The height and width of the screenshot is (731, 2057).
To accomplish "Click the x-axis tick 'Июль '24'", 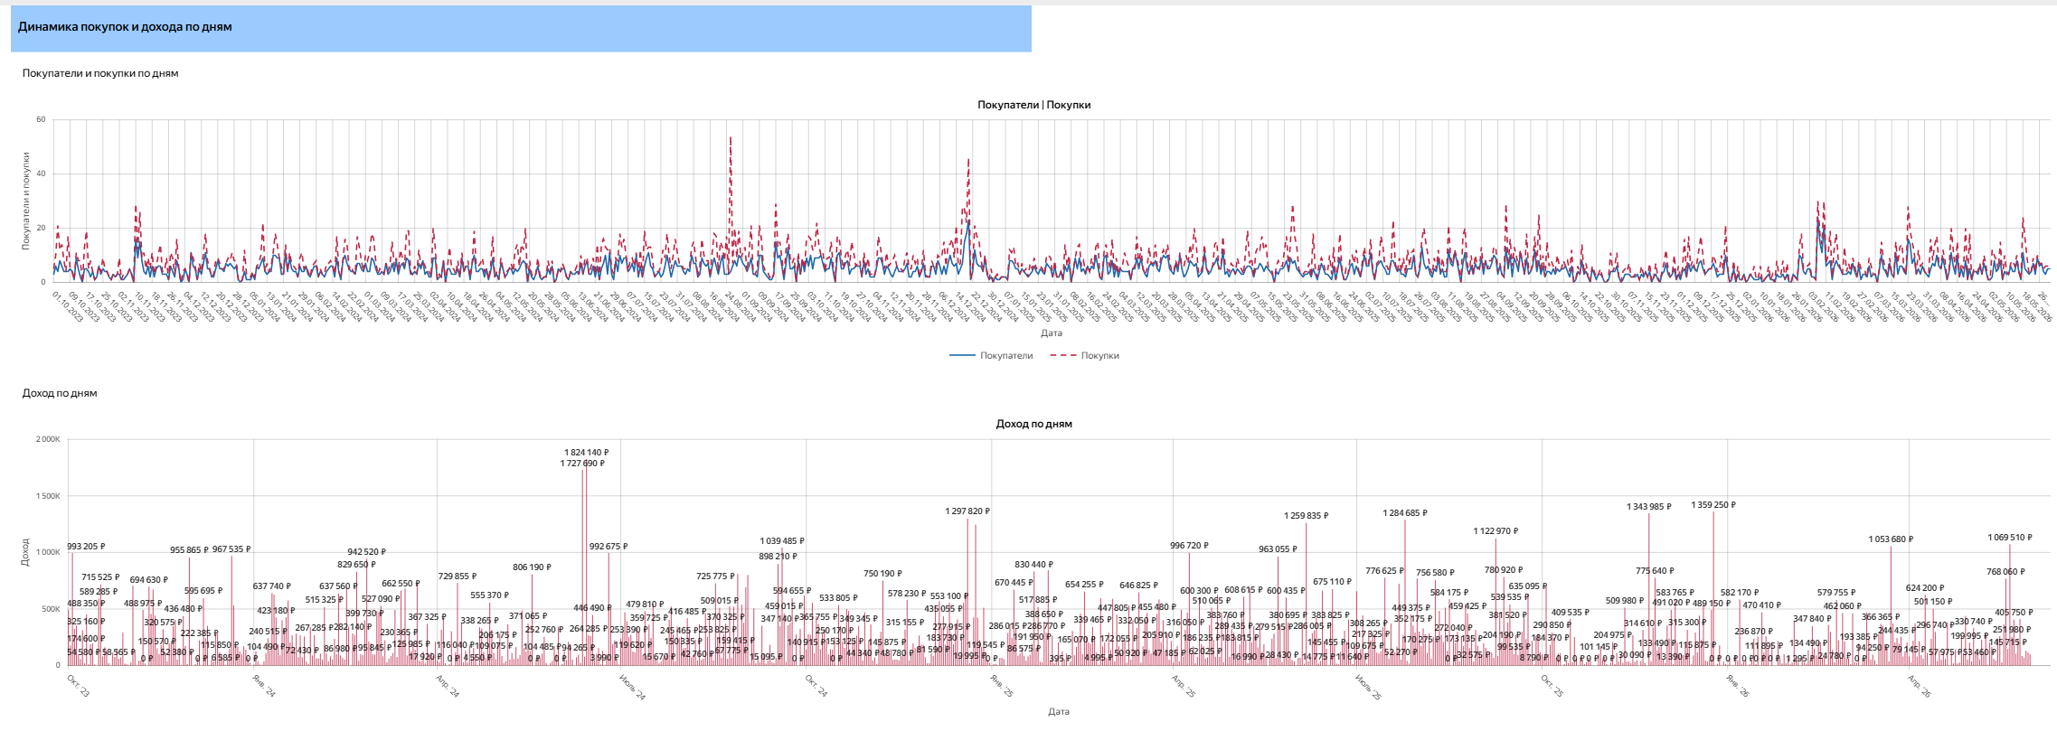I will pos(633,687).
